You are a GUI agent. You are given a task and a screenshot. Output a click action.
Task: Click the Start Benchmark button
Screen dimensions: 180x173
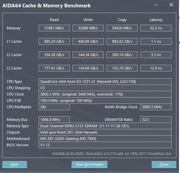coord(90,164)
